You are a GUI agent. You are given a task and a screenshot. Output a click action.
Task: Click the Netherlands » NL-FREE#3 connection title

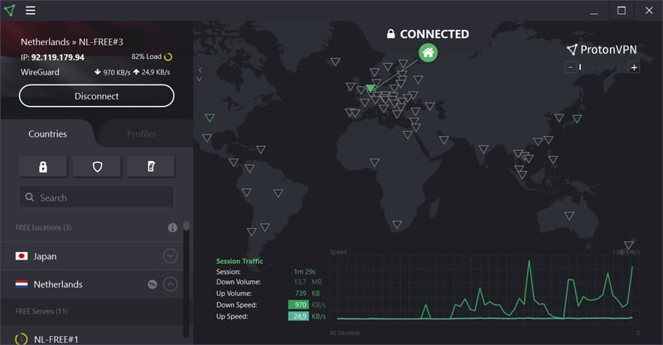[x=72, y=42]
